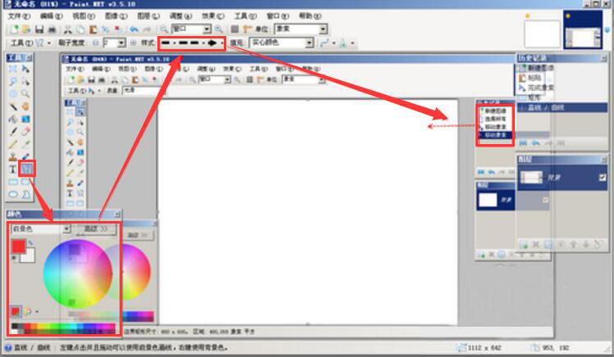614x357 pixels.
Task: Click the Redo arrow in main toolbar
Action: coord(147,29)
